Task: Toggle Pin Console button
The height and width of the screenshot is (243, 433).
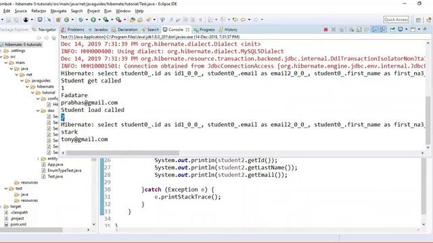Action: [x=392, y=30]
